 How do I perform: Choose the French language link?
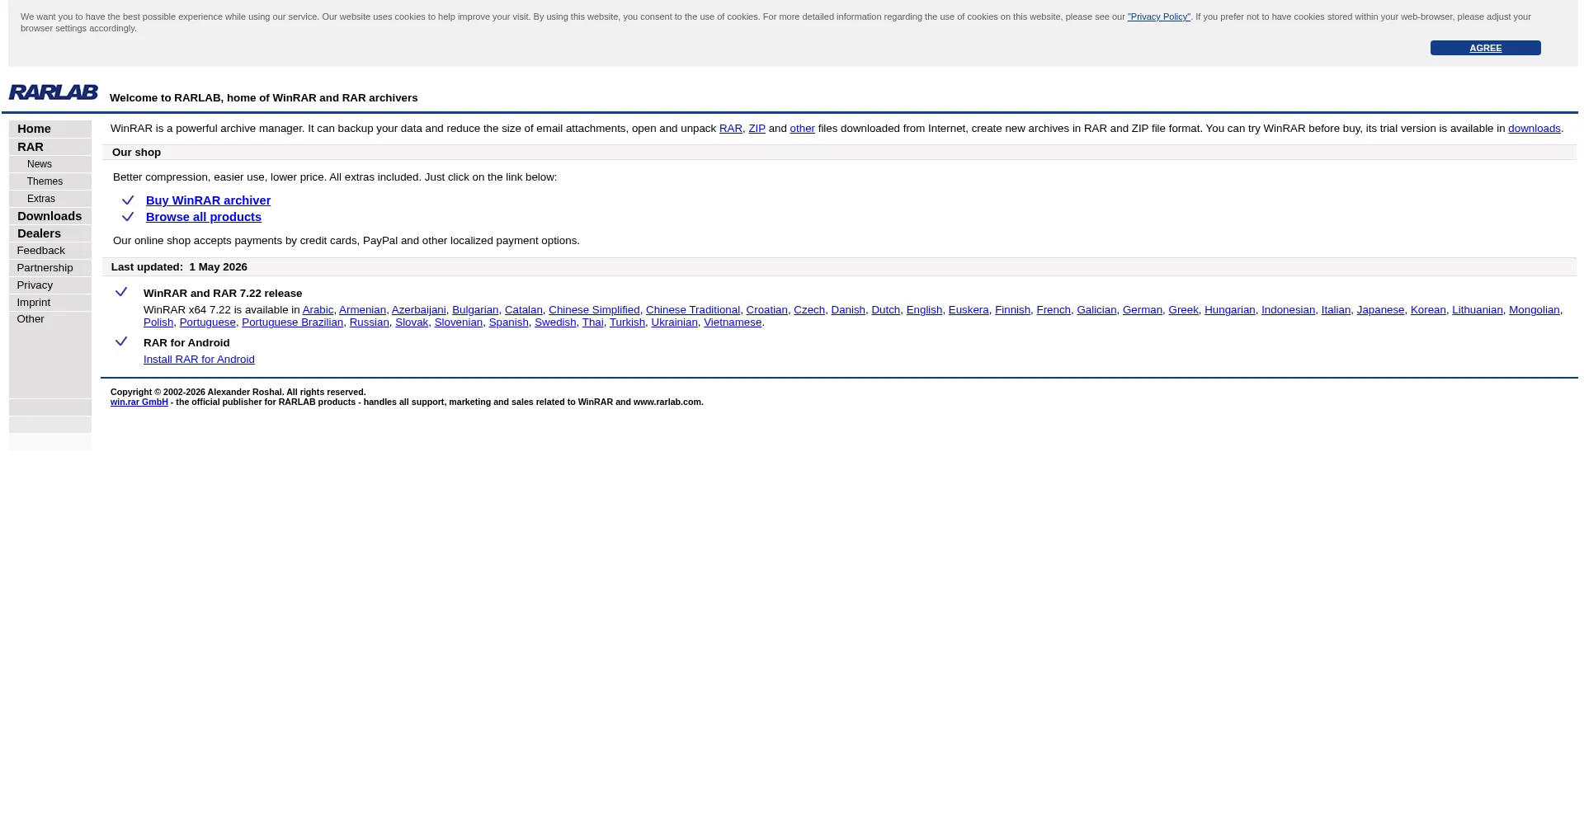tap(1054, 310)
